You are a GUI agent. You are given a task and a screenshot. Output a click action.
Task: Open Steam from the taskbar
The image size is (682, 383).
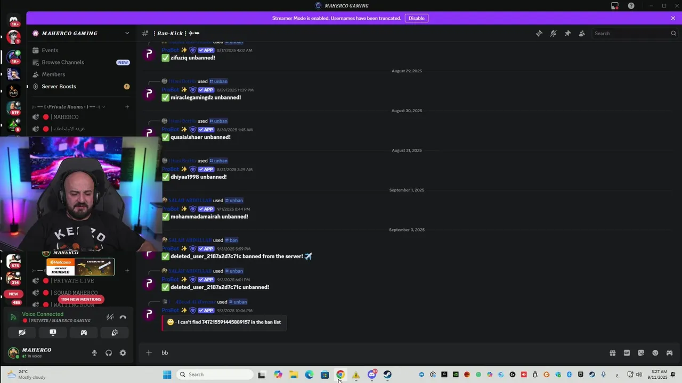pos(387,374)
